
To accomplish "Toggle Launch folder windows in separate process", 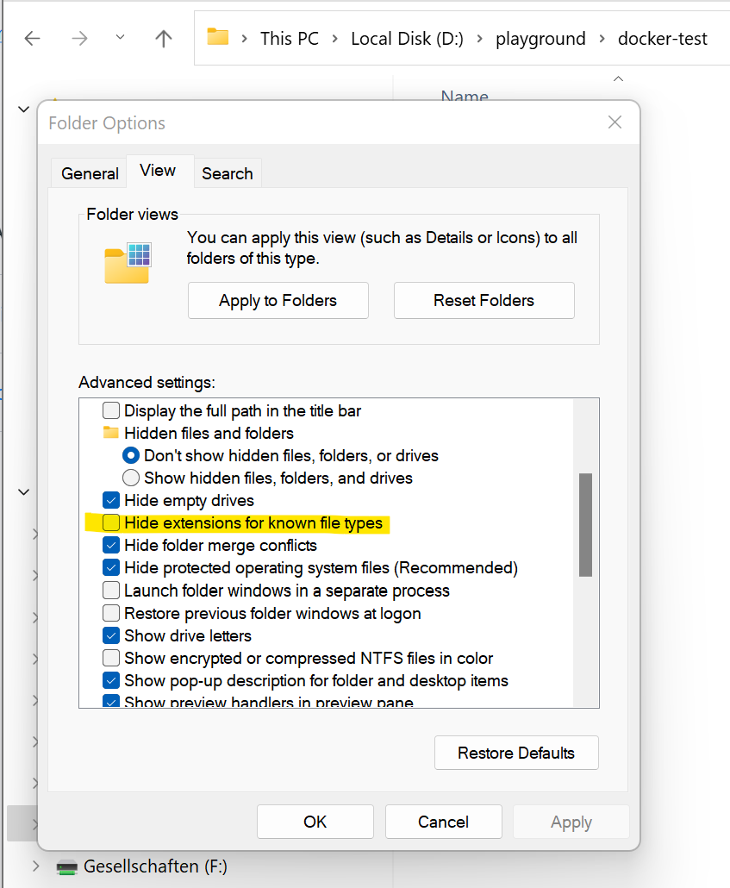I will [111, 591].
